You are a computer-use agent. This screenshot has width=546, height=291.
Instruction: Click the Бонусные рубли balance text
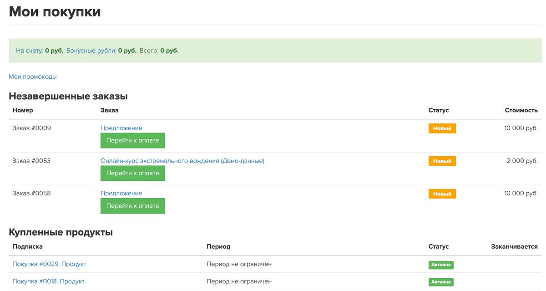[x=102, y=51]
